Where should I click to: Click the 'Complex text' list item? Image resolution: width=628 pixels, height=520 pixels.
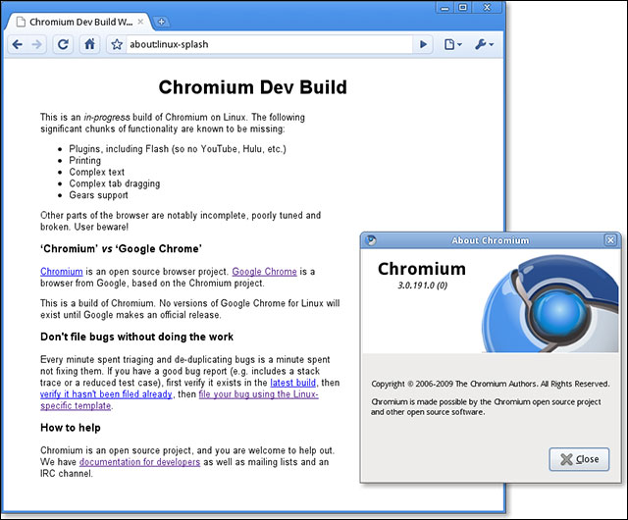click(96, 172)
